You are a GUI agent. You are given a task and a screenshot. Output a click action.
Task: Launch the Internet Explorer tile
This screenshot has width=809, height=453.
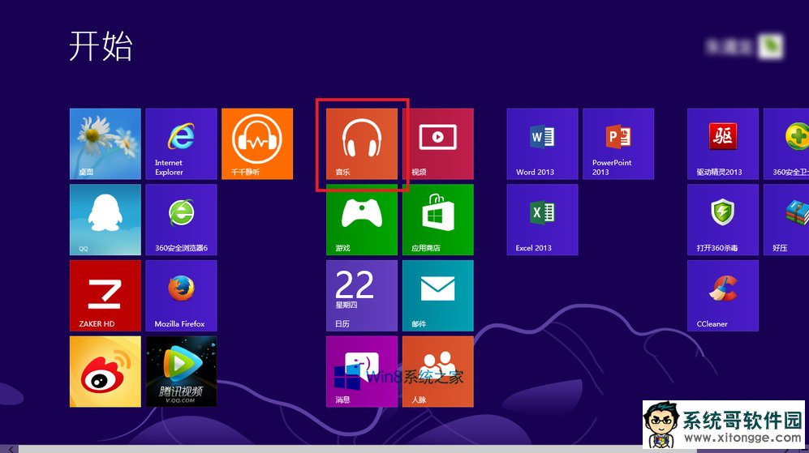[x=181, y=143]
